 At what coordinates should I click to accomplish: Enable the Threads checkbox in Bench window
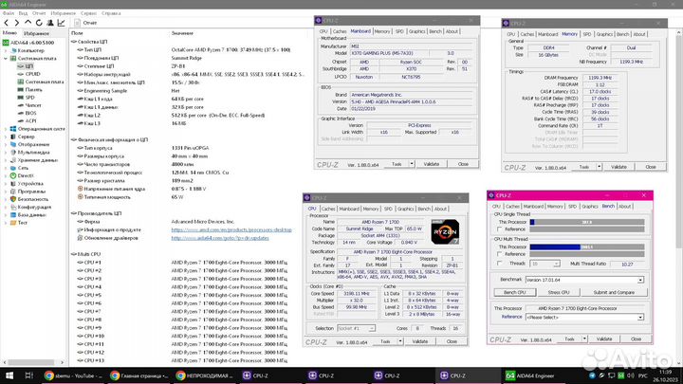click(x=499, y=264)
